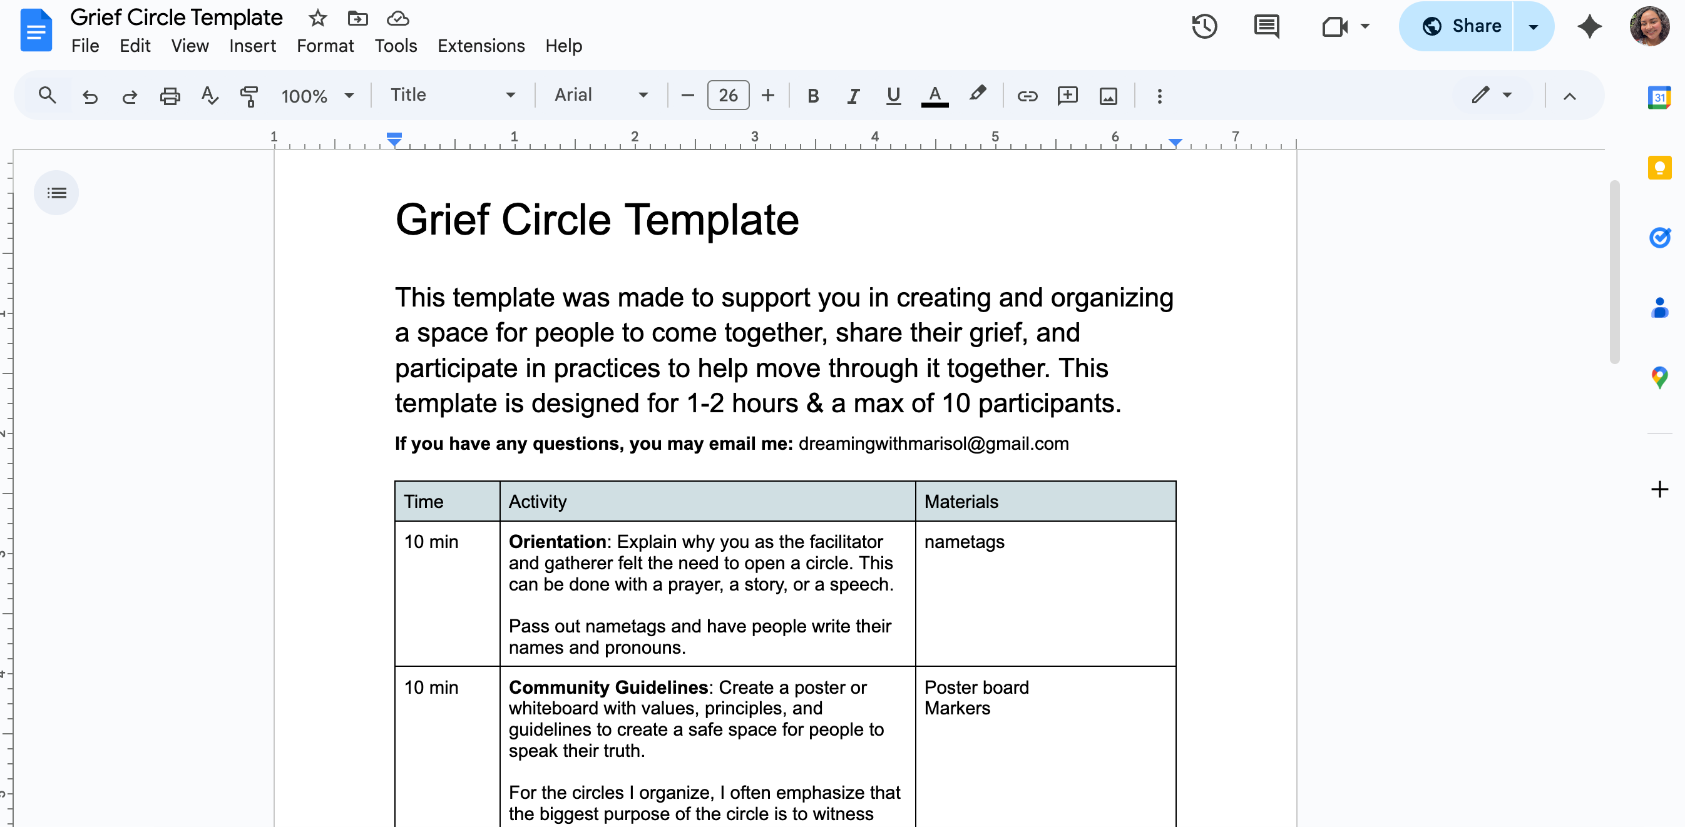
Task: Open the Title paragraph style dropdown
Action: pyautogui.click(x=453, y=96)
